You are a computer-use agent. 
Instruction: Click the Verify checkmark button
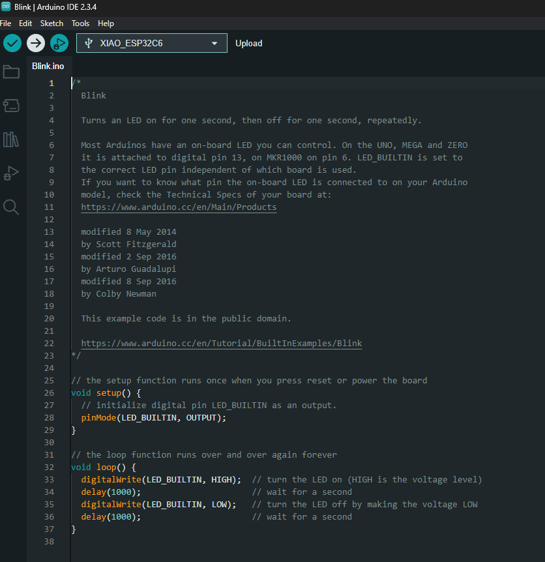point(12,44)
